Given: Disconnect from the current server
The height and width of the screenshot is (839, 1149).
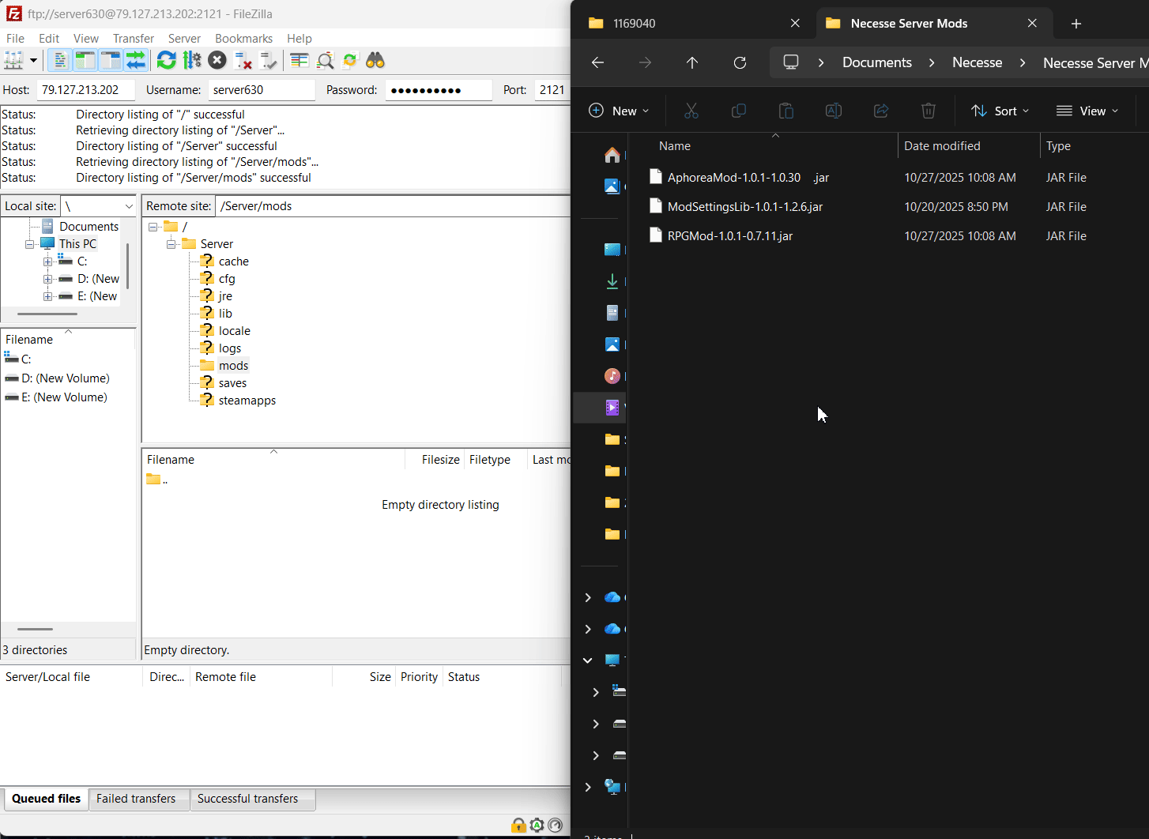Looking at the screenshot, I should coord(243,61).
